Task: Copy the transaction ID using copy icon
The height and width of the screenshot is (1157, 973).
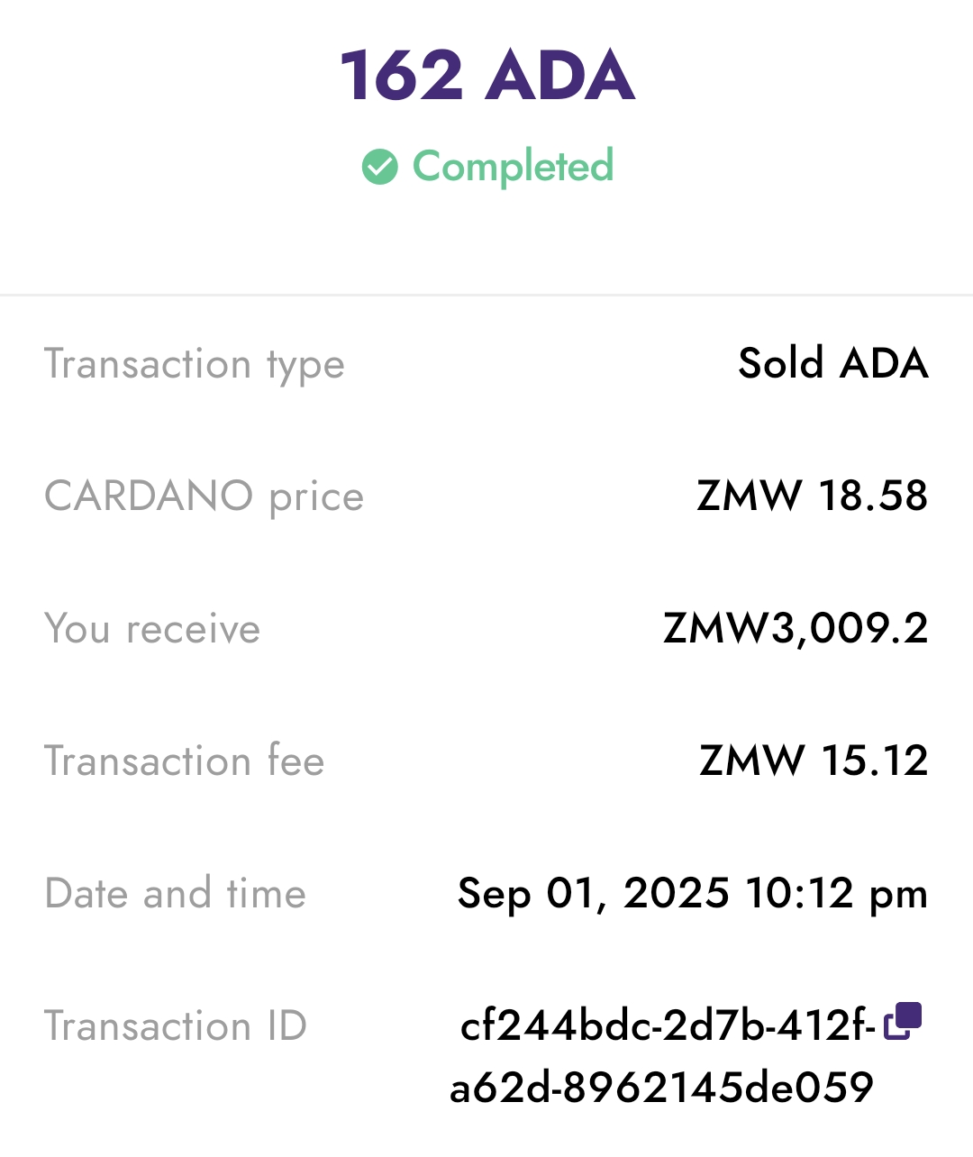Action: tap(903, 1021)
